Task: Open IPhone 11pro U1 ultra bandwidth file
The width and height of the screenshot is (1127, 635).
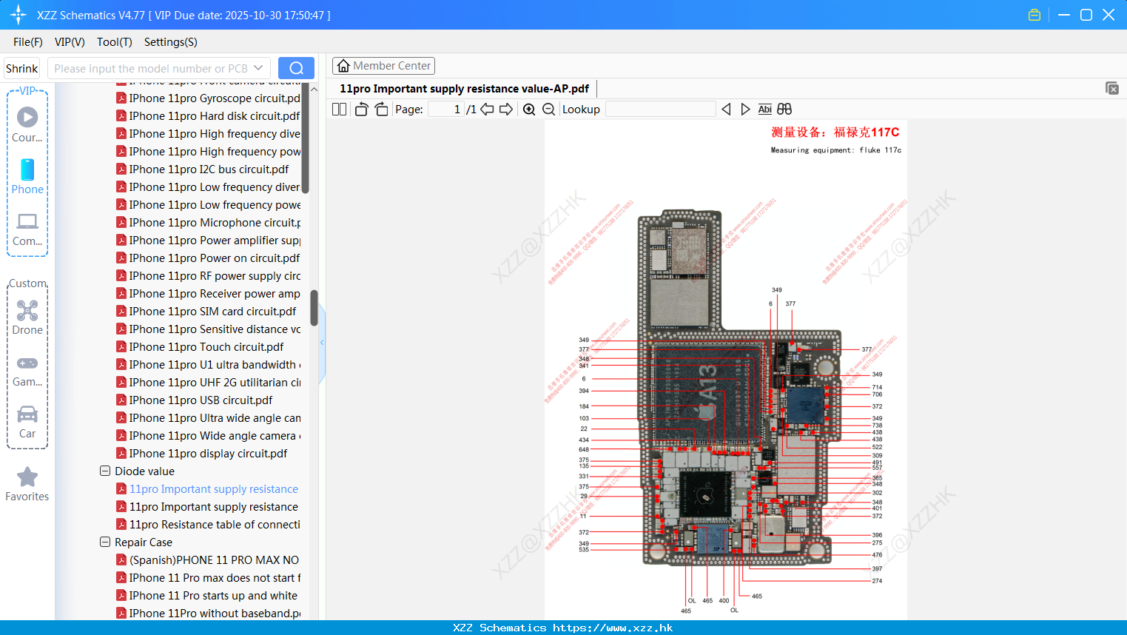Action: tap(208, 364)
